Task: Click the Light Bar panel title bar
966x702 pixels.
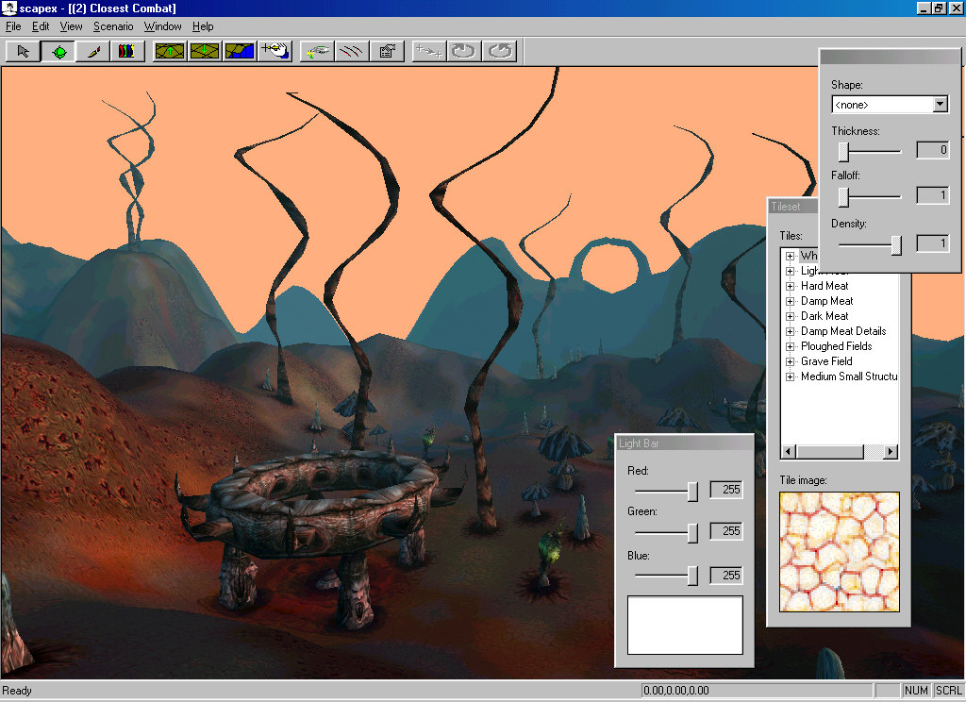Action: coord(685,443)
